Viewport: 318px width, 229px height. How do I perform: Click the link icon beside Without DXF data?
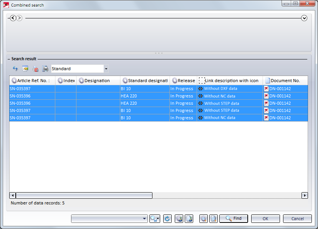200,89
